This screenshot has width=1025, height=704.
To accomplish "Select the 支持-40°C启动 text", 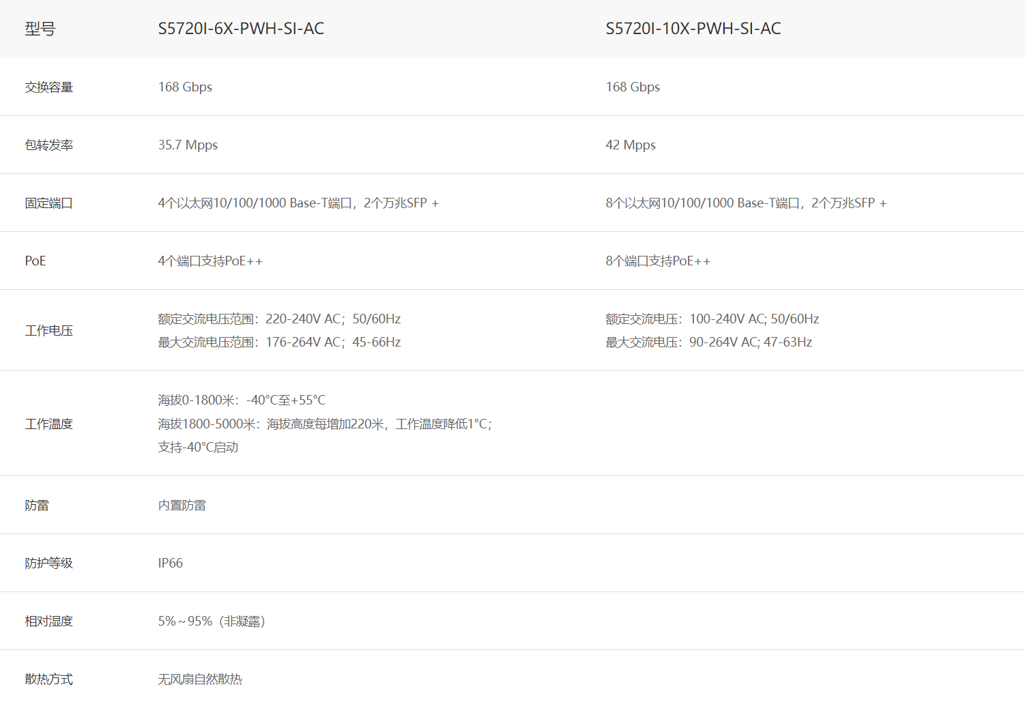I will click(x=198, y=448).
